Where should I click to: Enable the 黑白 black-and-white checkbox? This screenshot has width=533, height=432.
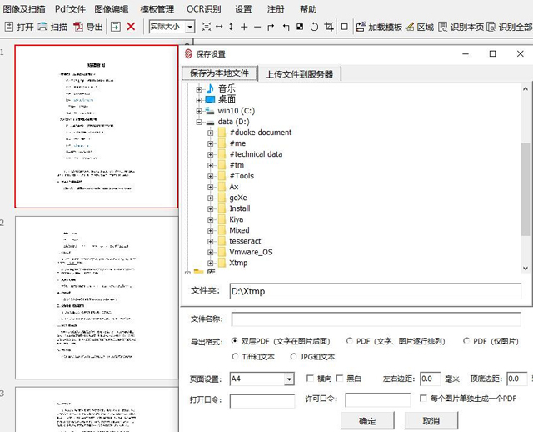pyautogui.click(x=339, y=379)
